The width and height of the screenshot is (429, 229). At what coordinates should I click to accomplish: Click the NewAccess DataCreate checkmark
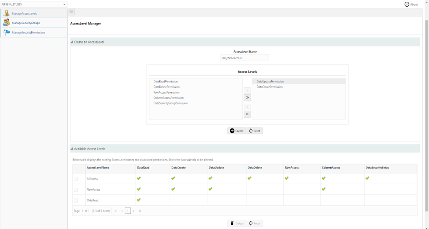pyautogui.click(x=173, y=189)
